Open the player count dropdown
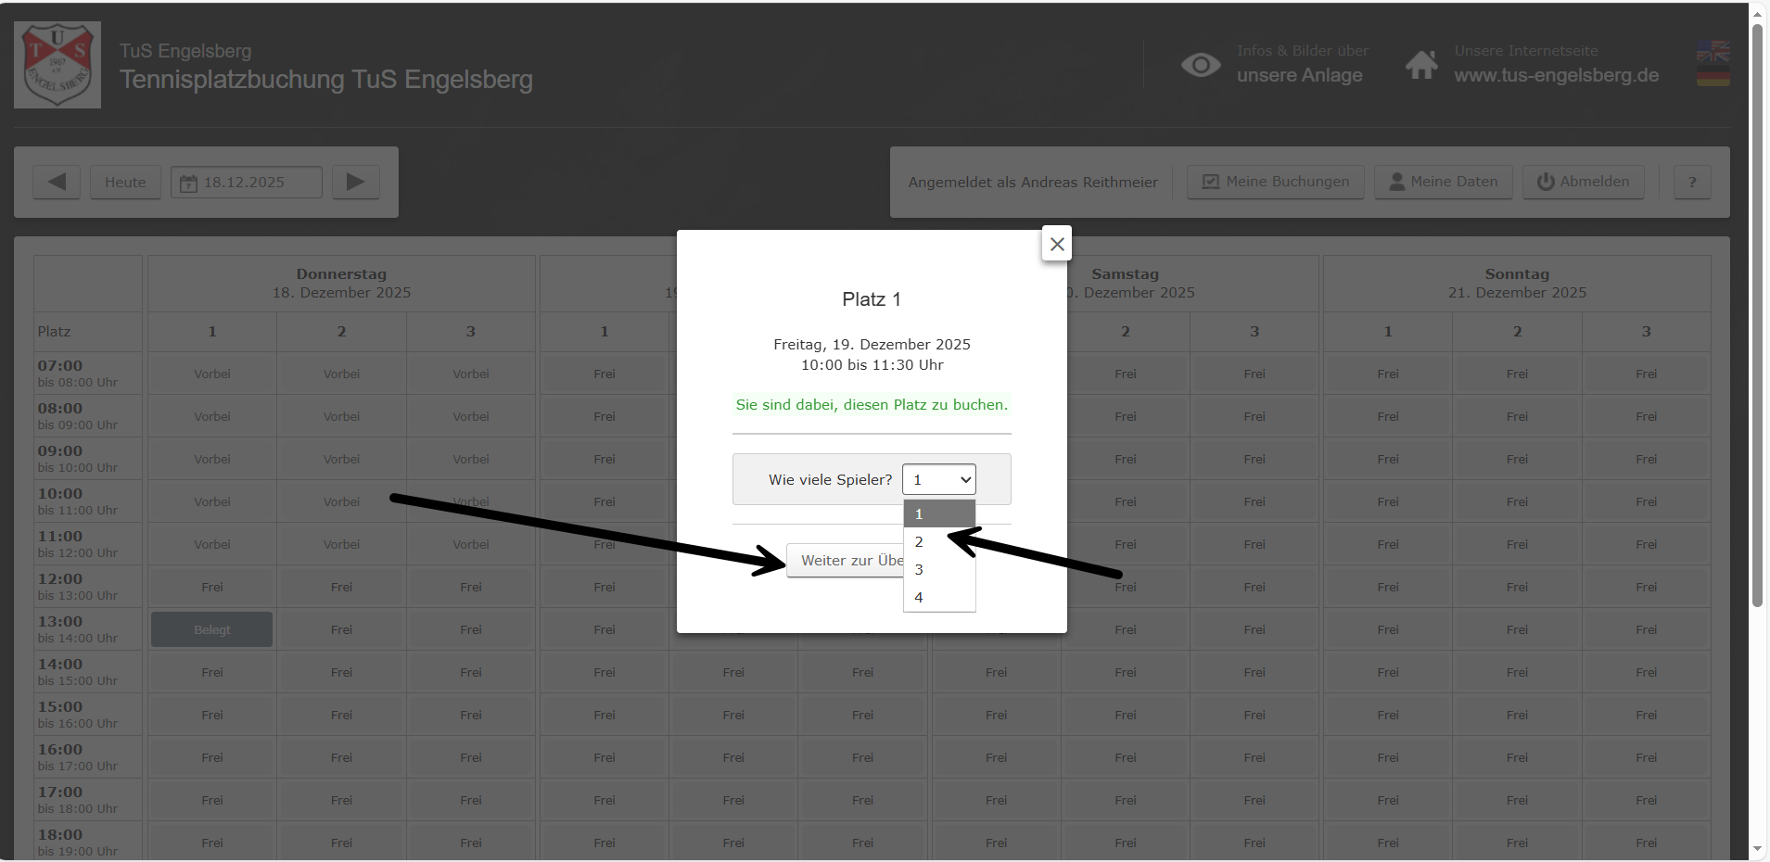This screenshot has height=862, width=1770. [x=938, y=479]
